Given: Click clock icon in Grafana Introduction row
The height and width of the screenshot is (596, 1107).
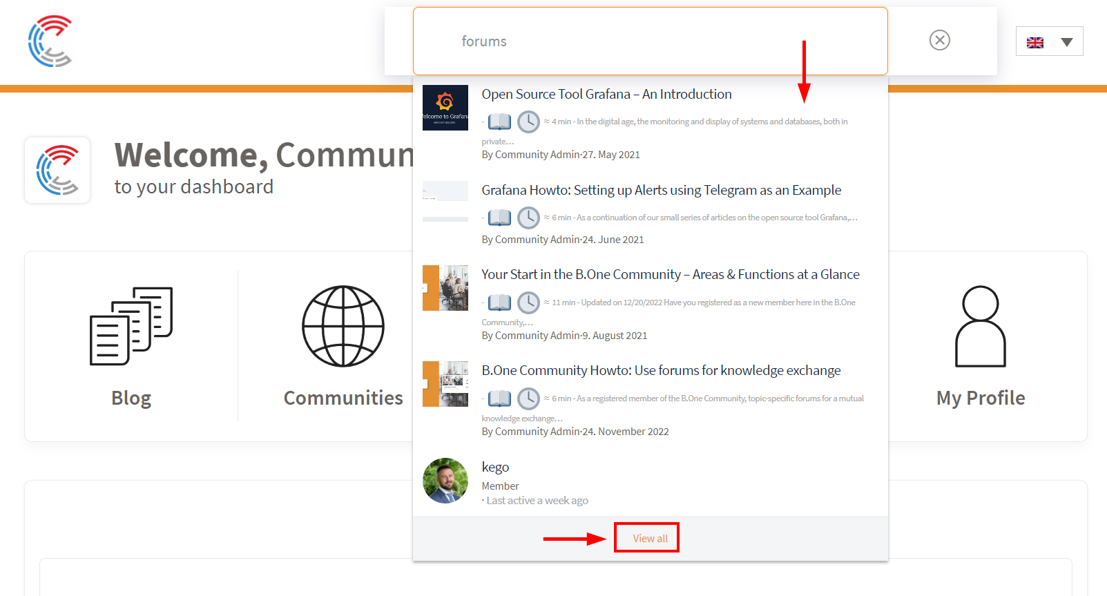Looking at the screenshot, I should 528,122.
